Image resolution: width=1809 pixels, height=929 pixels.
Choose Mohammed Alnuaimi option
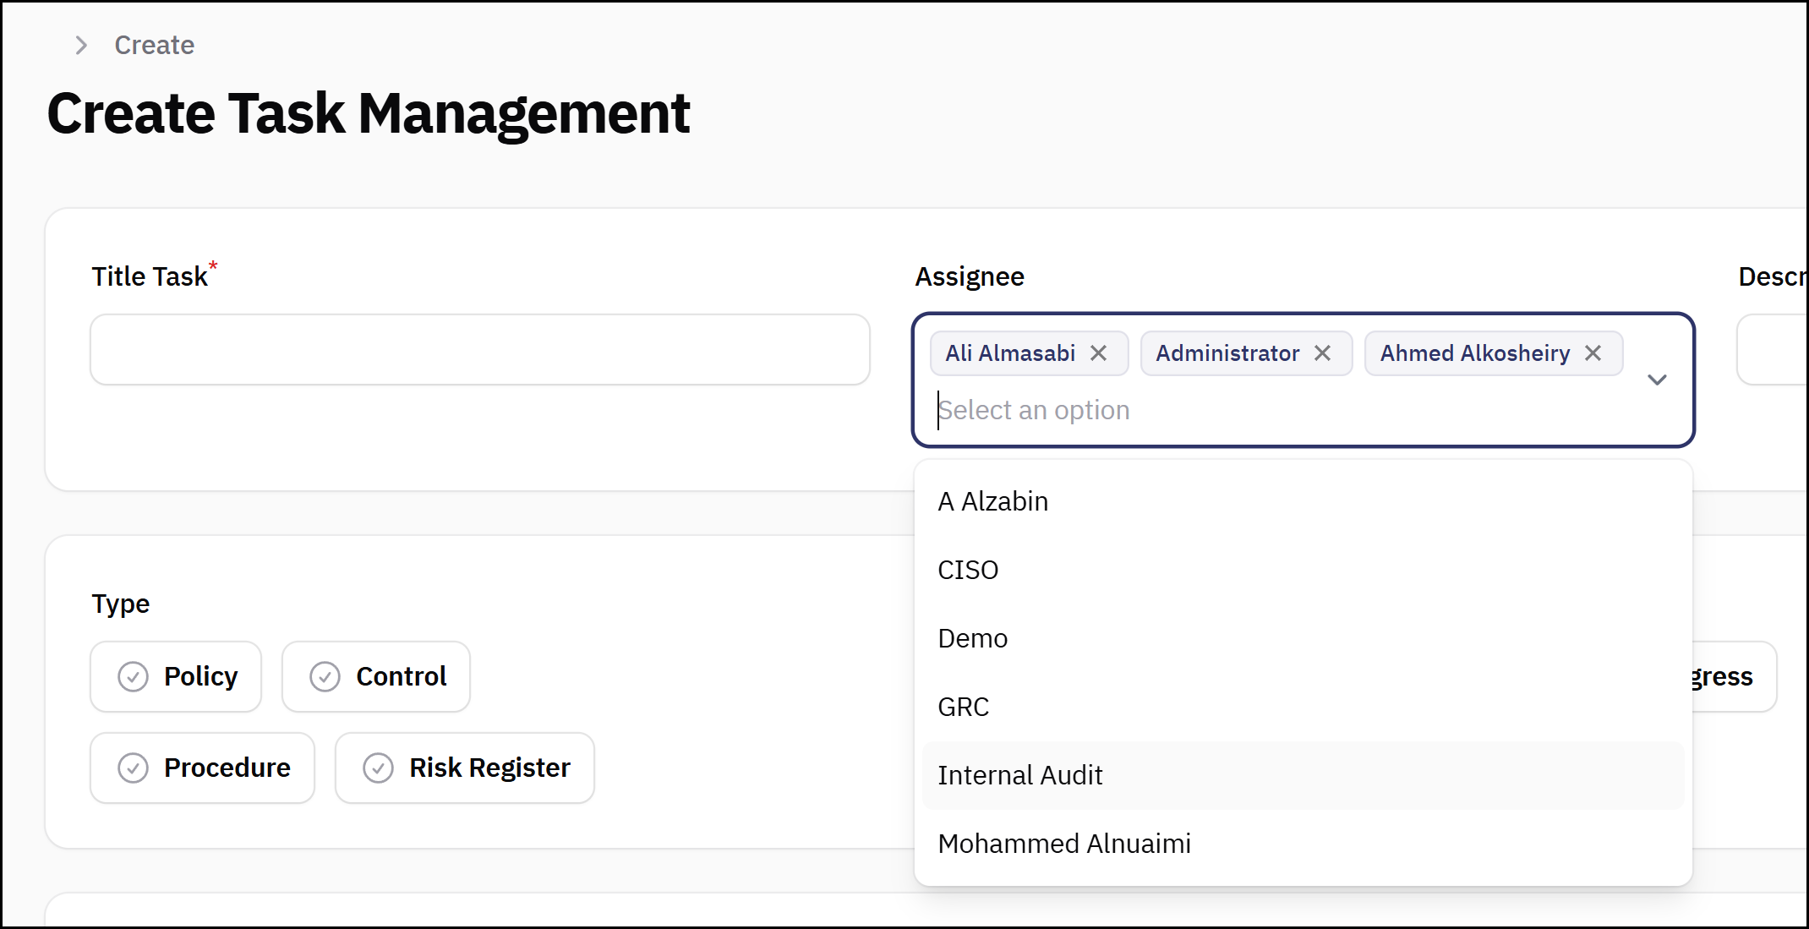pos(1303,844)
